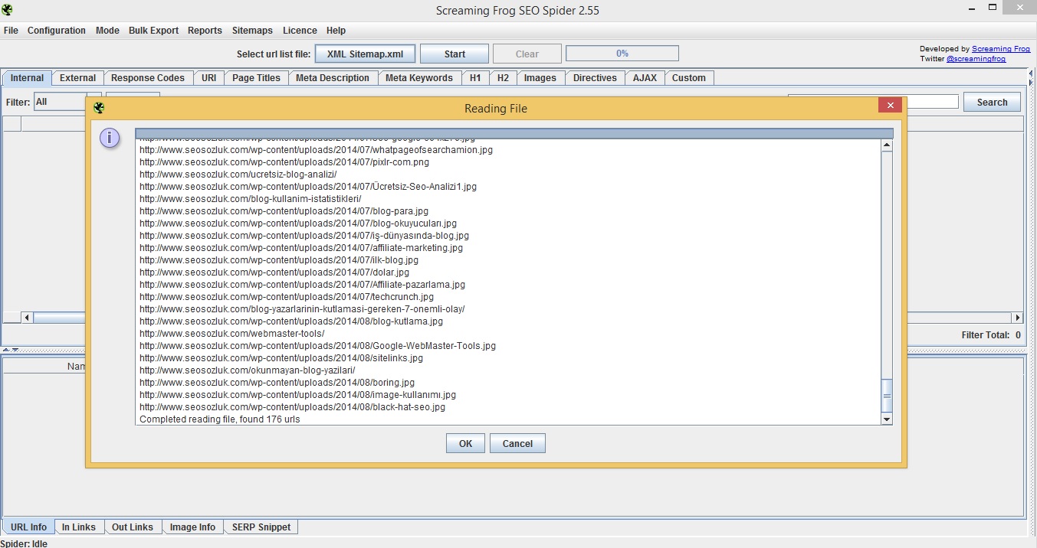Image resolution: width=1037 pixels, height=548 pixels.
Task: Click the information icon in Reading File dialog
Action: [110, 138]
